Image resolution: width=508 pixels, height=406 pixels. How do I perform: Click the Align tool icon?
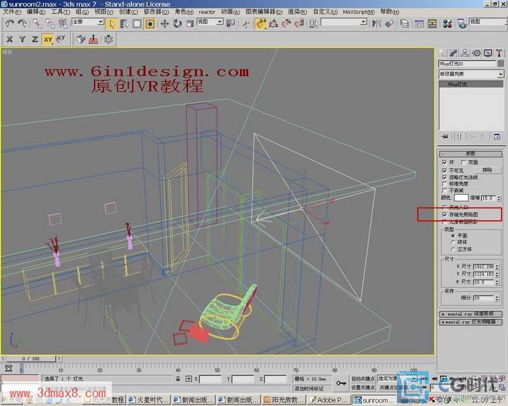[x=389, y=23]
